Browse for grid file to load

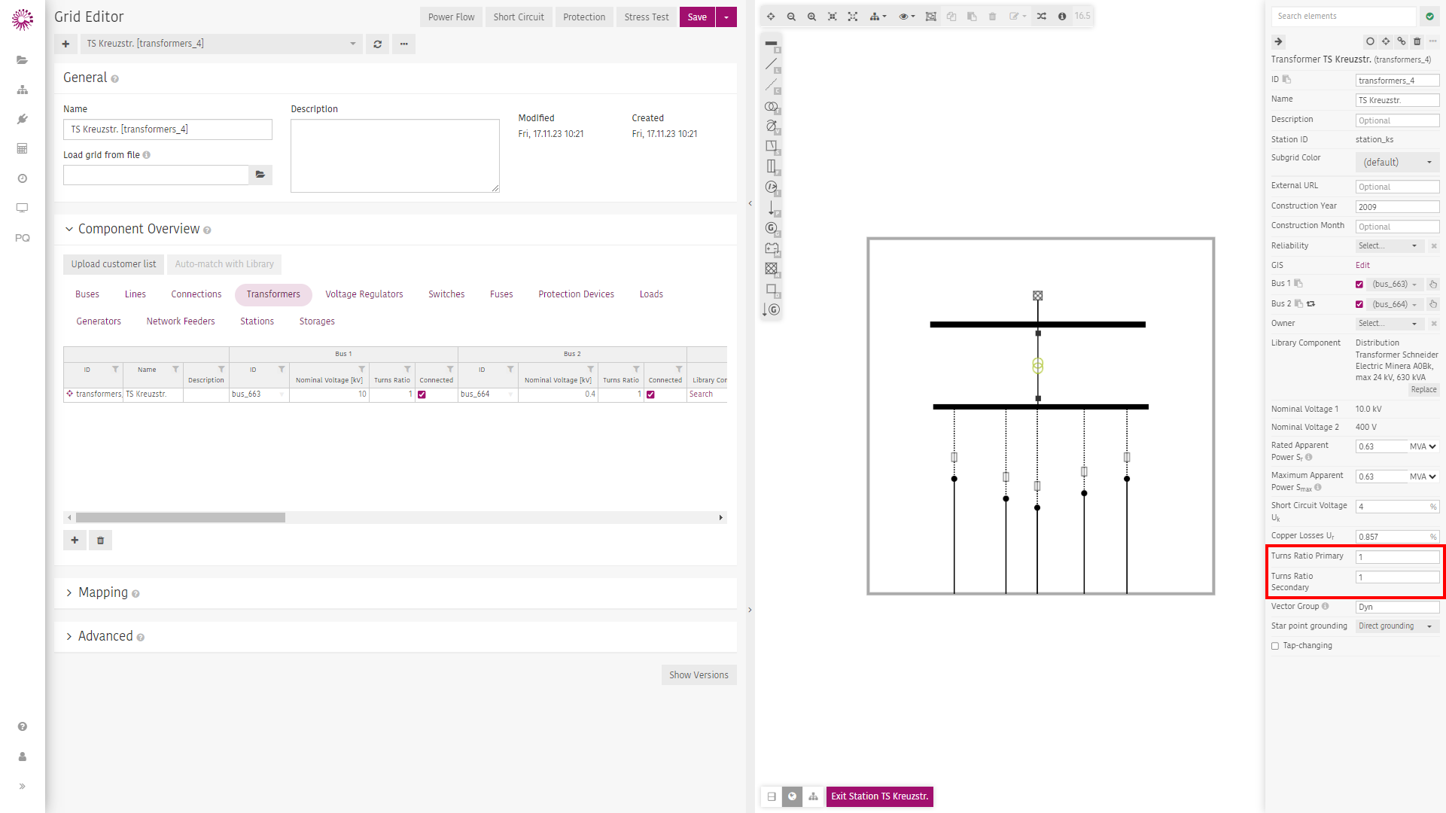tap(260, 175)
